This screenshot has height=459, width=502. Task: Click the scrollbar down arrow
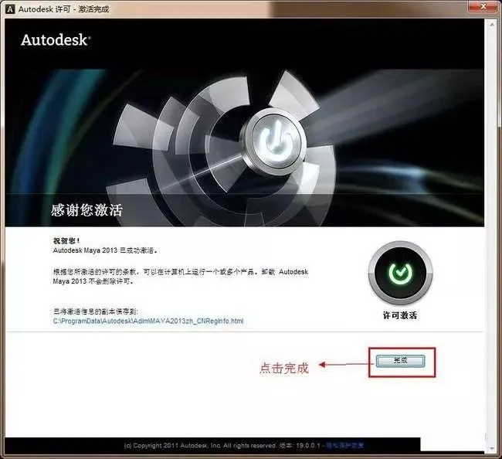(492, 447)
